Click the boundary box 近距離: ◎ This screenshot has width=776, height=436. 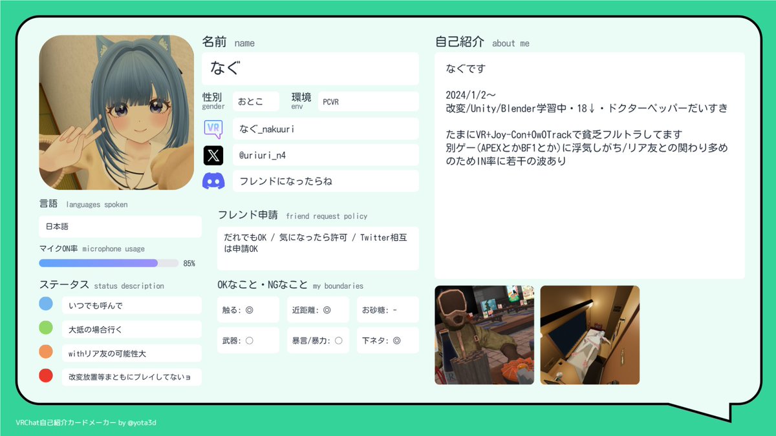click(318, 310)
